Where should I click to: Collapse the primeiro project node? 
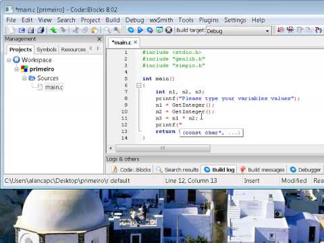[x=17, y=69]
